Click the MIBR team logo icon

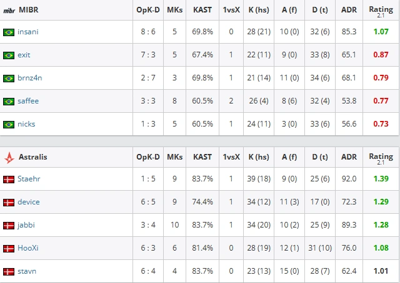(9, 11)
